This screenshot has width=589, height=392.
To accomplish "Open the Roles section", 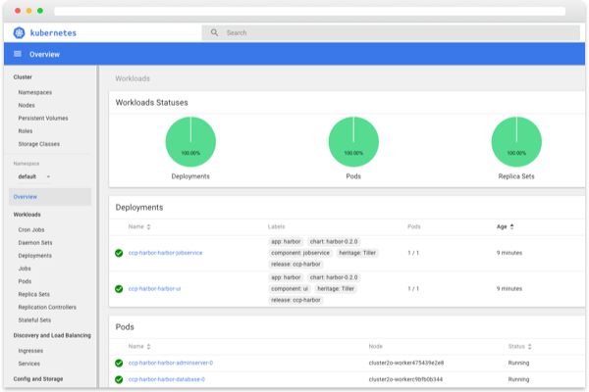I will pyautogui.click(x=26, y=131).
